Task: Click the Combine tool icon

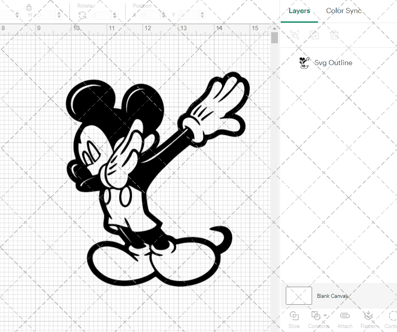Action: point(316,316)
